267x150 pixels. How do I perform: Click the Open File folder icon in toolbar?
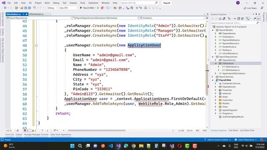(x=22, y=8)
